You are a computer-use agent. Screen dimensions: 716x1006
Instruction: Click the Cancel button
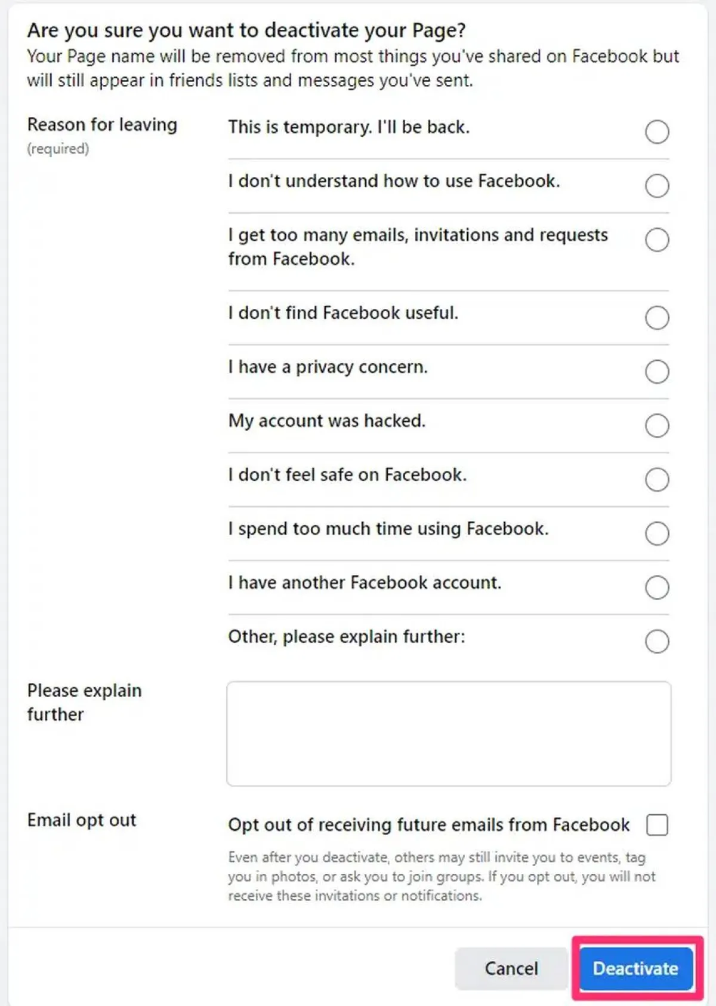pos(511,969)
